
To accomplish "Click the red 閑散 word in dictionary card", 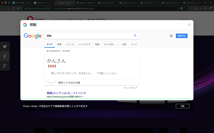I will (x=52, y=66).
